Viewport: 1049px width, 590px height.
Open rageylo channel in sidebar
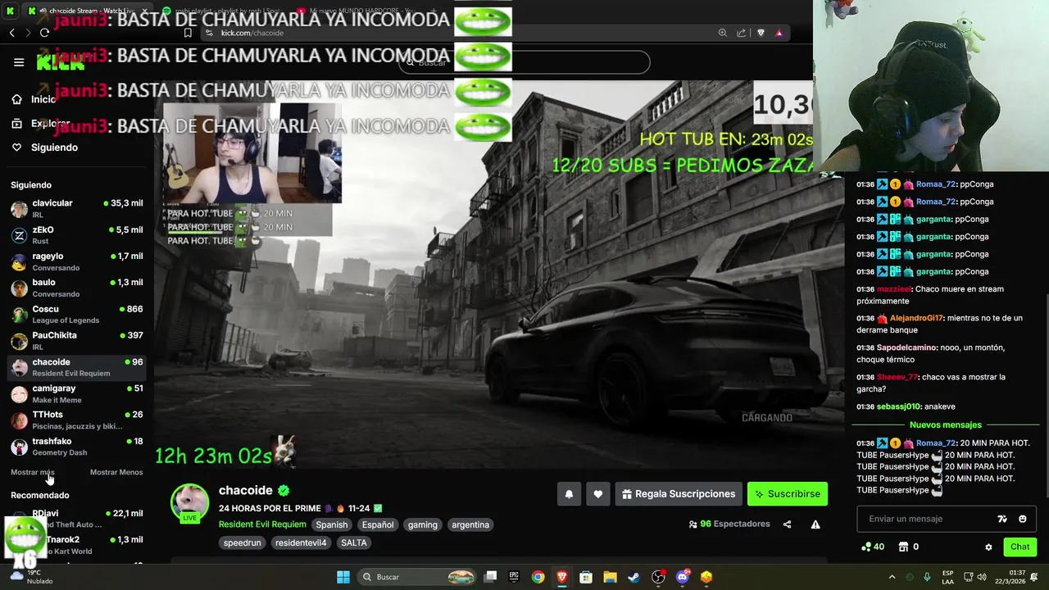coord(77,261)
